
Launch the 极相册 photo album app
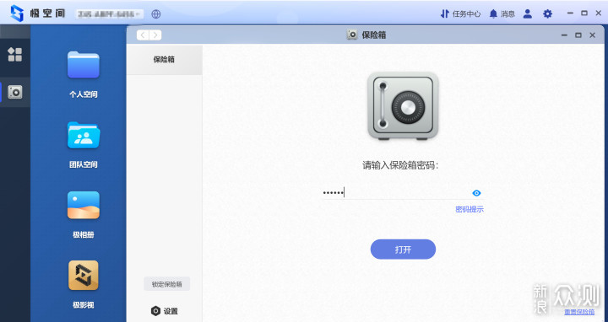tap(84, 205)
